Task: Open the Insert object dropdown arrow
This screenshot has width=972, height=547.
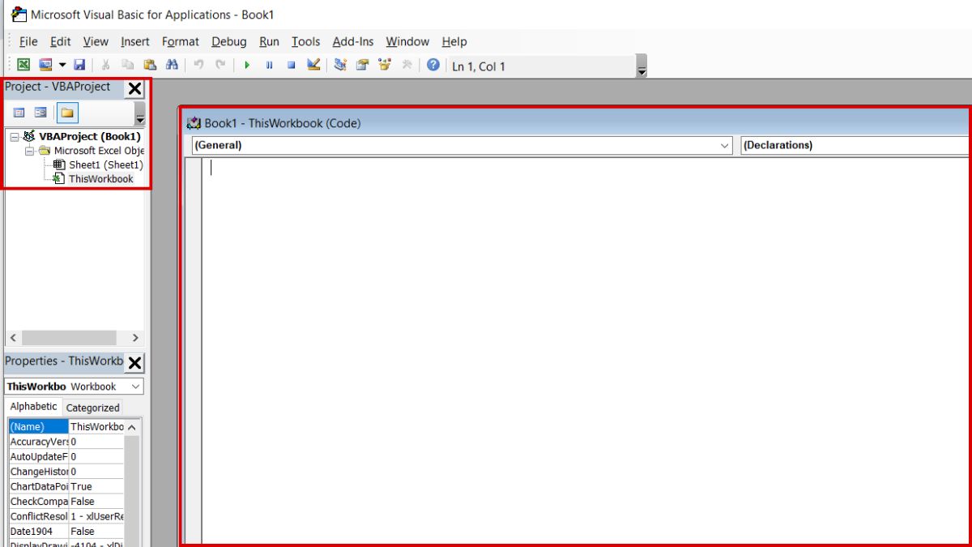Action: [x=62, y=66]
